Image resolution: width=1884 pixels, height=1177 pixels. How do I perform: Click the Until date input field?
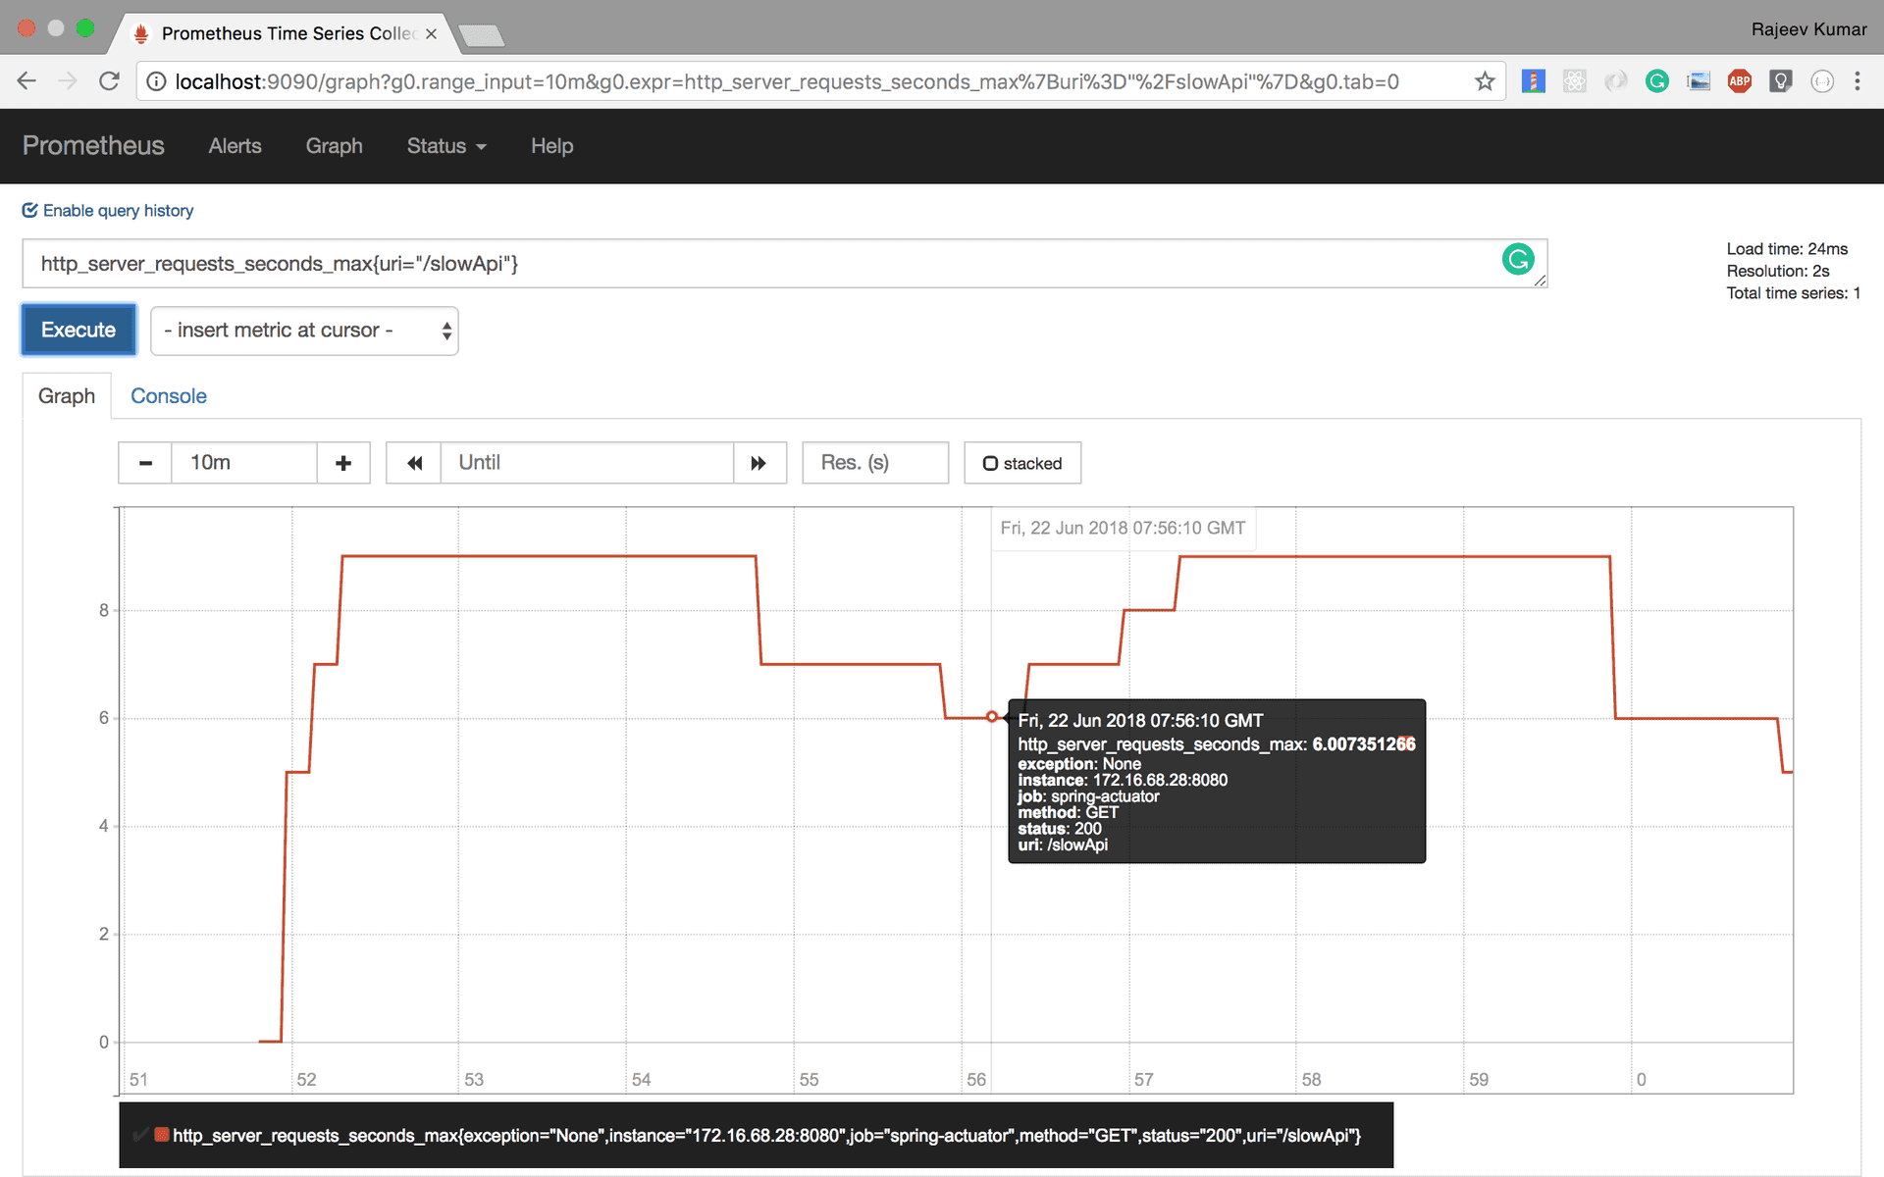point(587,463)
